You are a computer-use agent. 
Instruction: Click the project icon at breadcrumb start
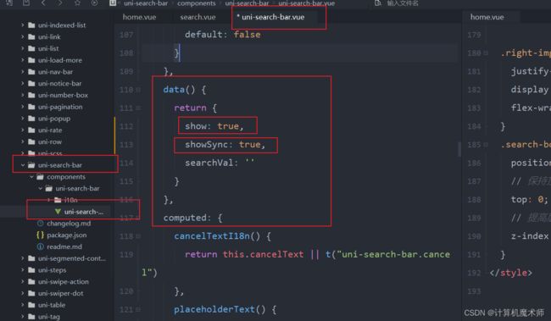[x=113, y=3]
